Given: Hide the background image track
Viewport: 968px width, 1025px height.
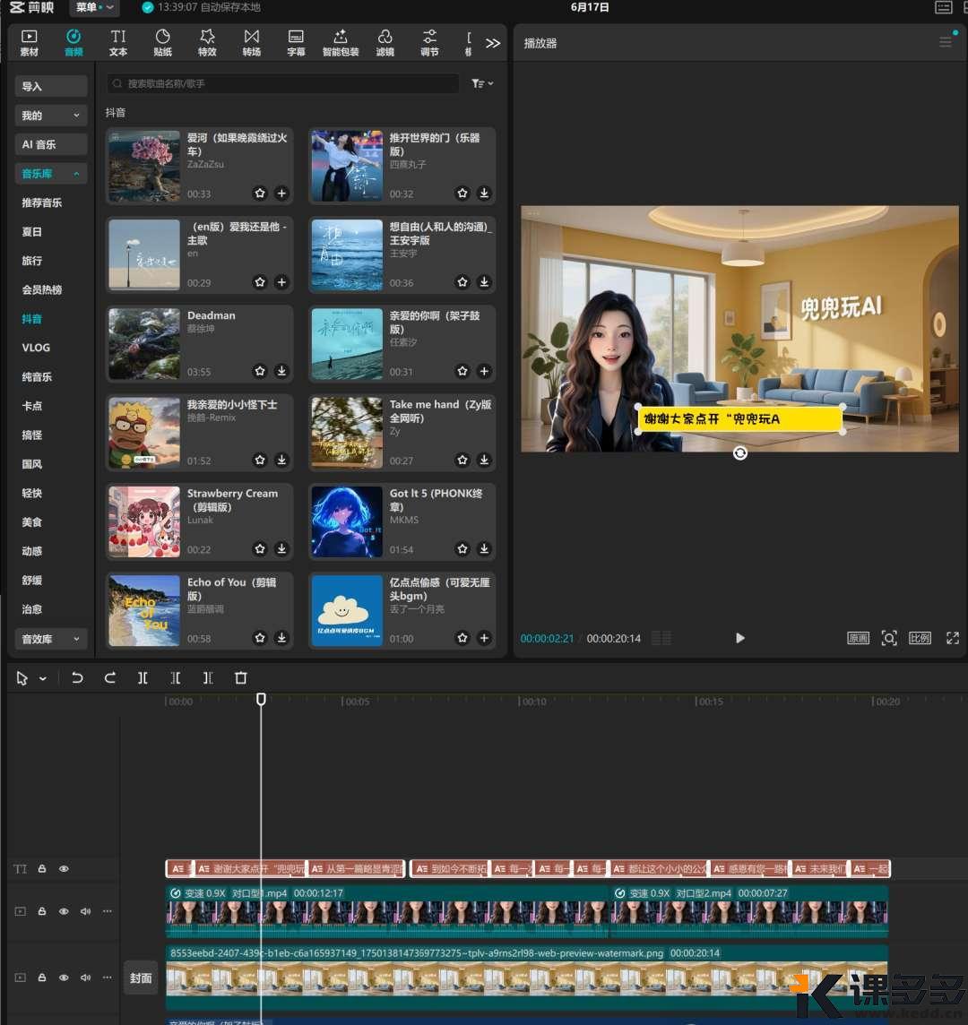Looking at the screenshot, I should pos(64,978).
